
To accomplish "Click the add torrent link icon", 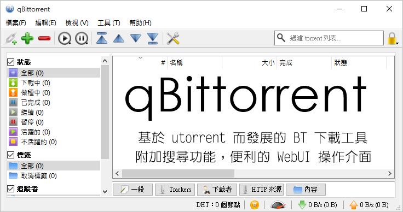I will coord(11,38).
